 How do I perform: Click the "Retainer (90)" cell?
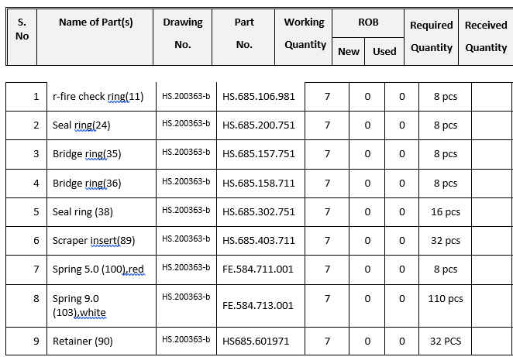(83, 341)
